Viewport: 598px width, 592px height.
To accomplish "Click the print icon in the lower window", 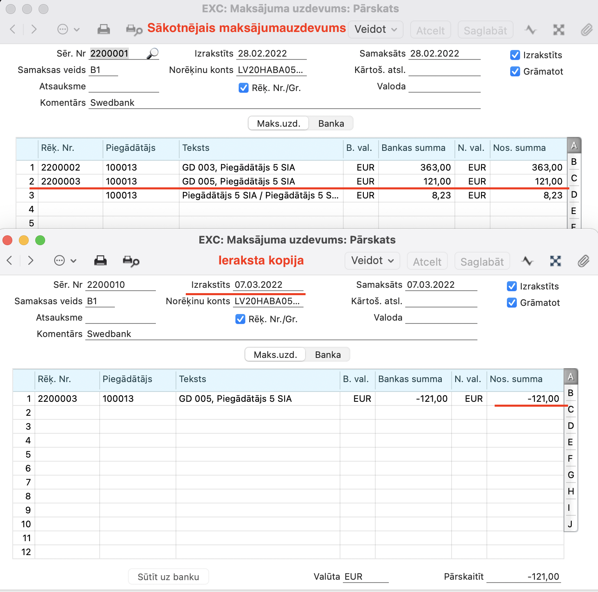I will pos(100,261).
